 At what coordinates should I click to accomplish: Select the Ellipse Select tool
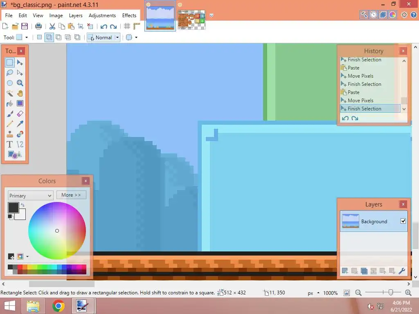(10, 83)
